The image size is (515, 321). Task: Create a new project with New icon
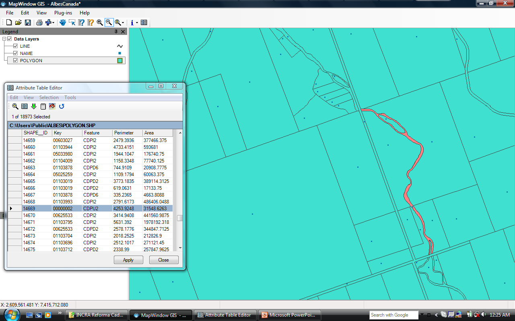click(9, 22)
